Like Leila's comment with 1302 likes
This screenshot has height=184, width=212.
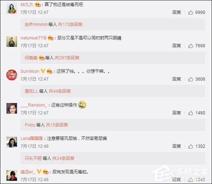coord(190,146)
